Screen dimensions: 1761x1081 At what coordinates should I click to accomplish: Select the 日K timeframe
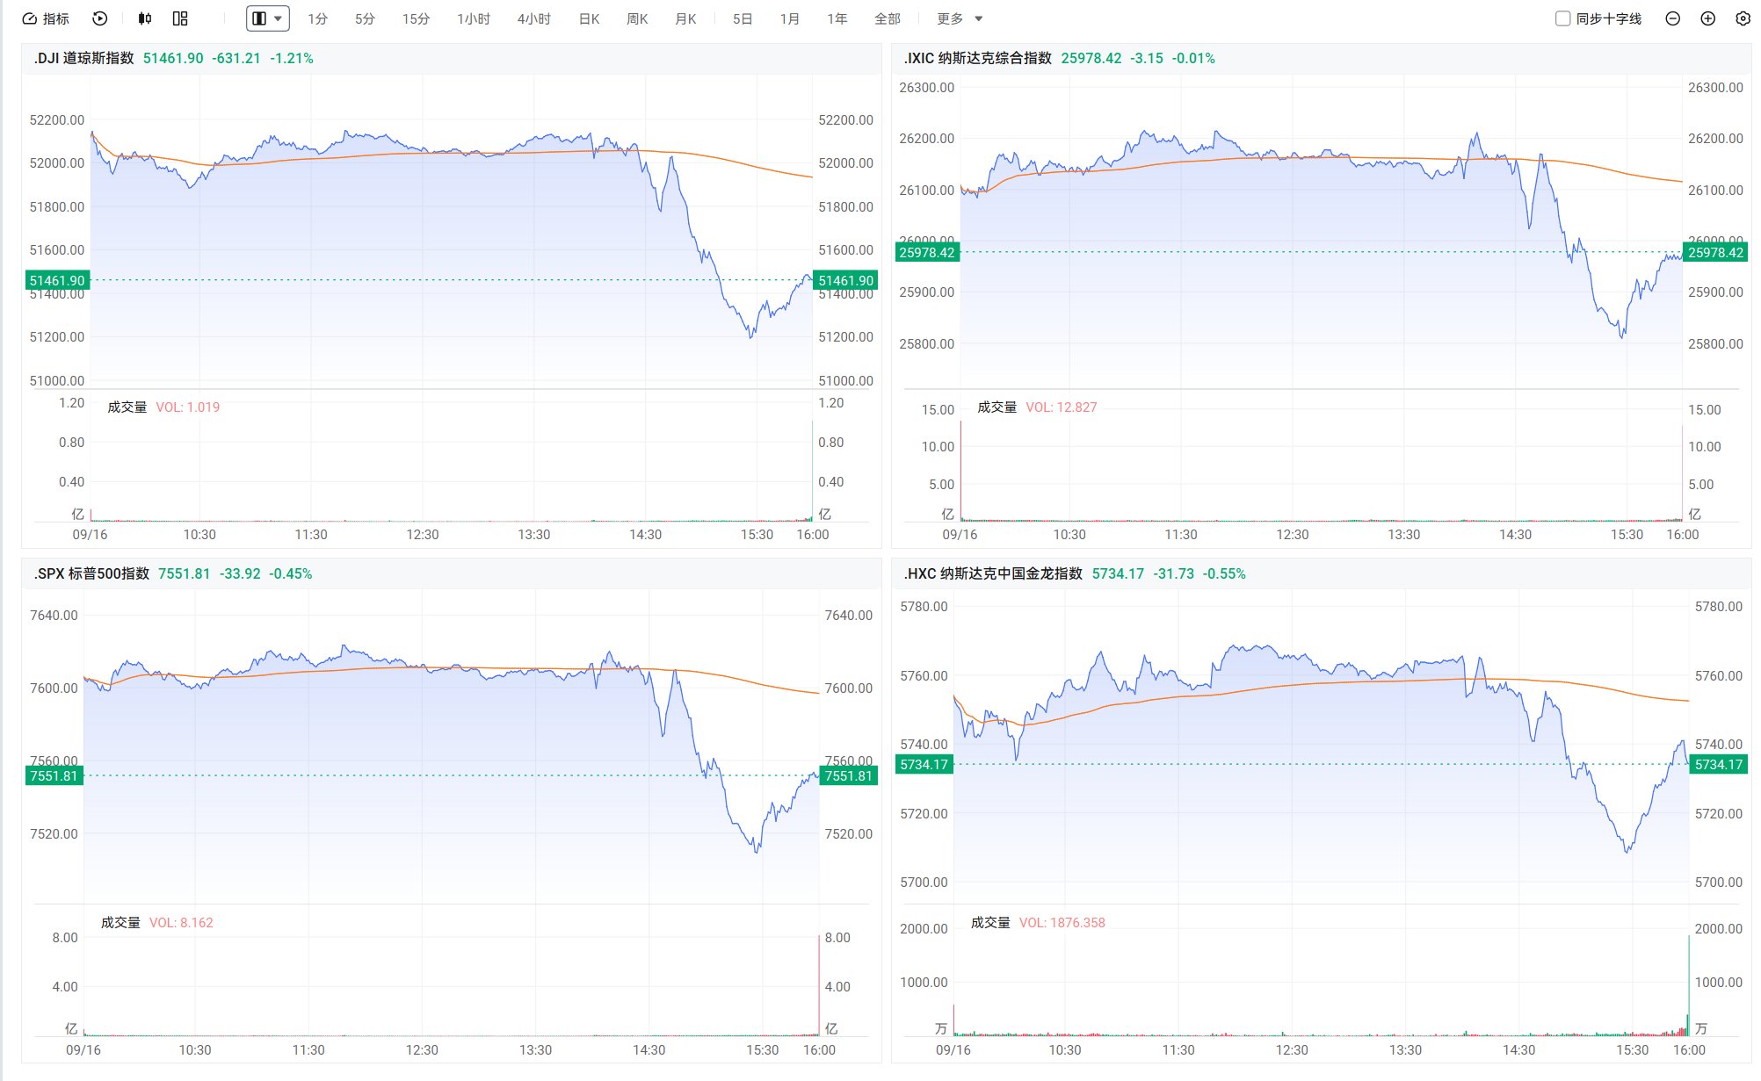click(x=589, y=18)
